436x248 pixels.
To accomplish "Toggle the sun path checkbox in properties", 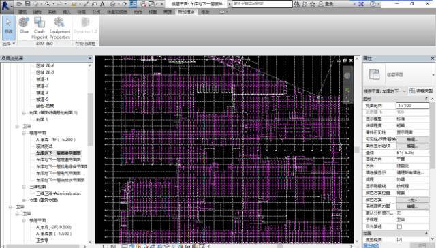I will [400, 227].
